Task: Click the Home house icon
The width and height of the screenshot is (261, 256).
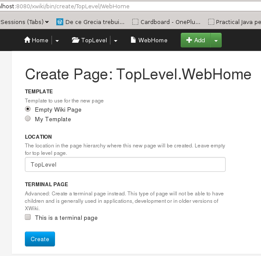Action: [x=27, y=40]
